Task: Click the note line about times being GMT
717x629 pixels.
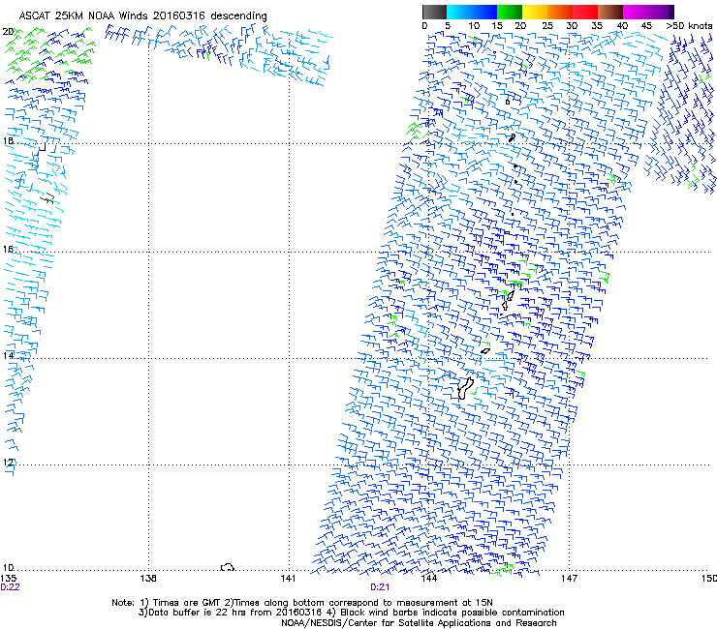Action: click(301, 603)
